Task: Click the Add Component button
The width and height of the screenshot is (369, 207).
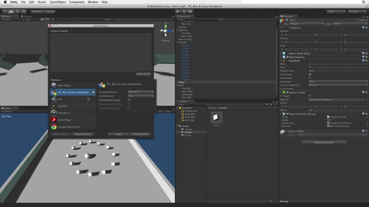Action: pyautogui.click(x=324, y=143)
